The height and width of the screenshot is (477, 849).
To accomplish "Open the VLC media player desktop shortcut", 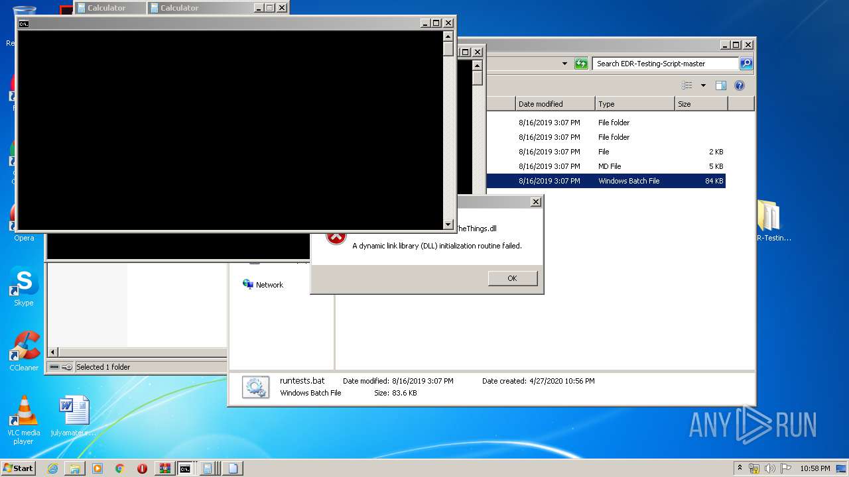I will pyautogui.click(x=24, y=420).
